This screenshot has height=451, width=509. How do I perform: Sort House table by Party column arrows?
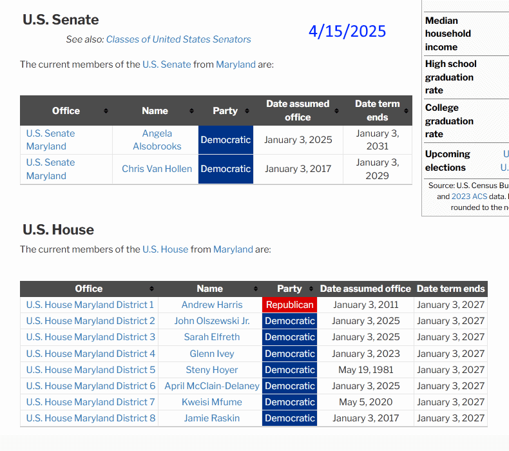pos(311,289)
